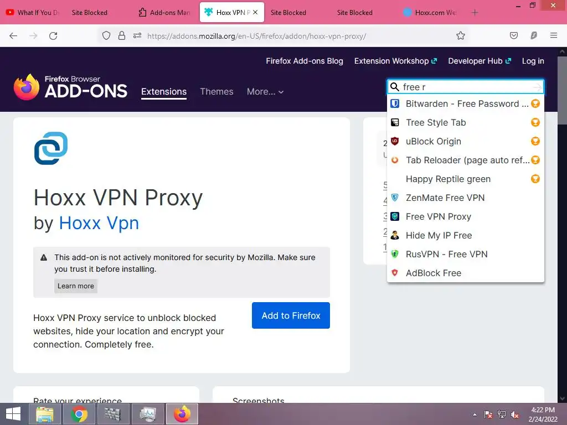
Task: Open Firefox Add-ons Blog link
Action: (305, 61)
